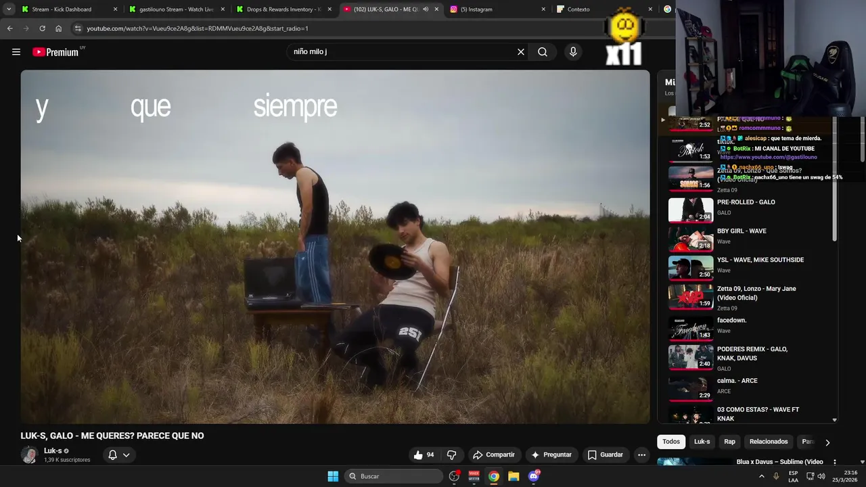Open the volume control in the tray
Screen dimensions: 866x487
[x=821, y=476]
